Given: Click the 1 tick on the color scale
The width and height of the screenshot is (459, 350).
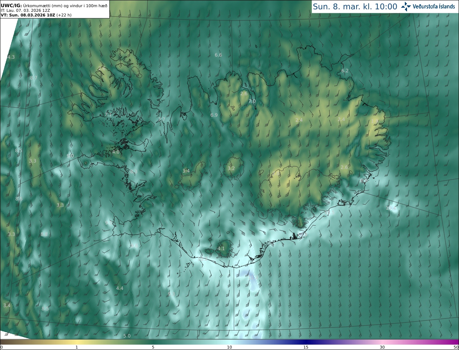Looking at the screenshot, I should click(77, 347).
